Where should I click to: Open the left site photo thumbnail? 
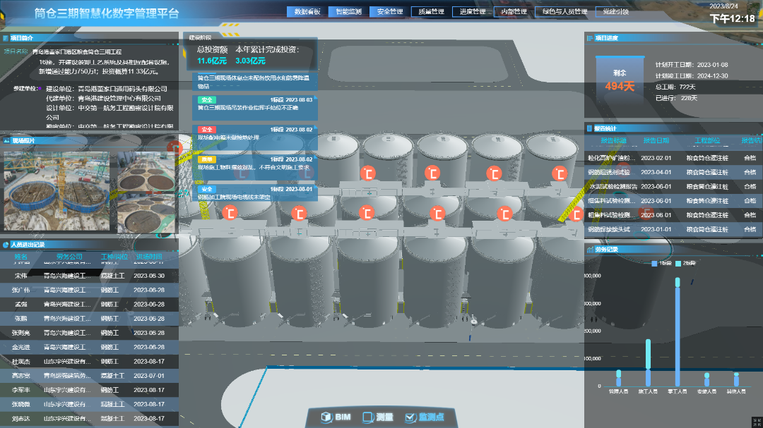tap(58, 190)
